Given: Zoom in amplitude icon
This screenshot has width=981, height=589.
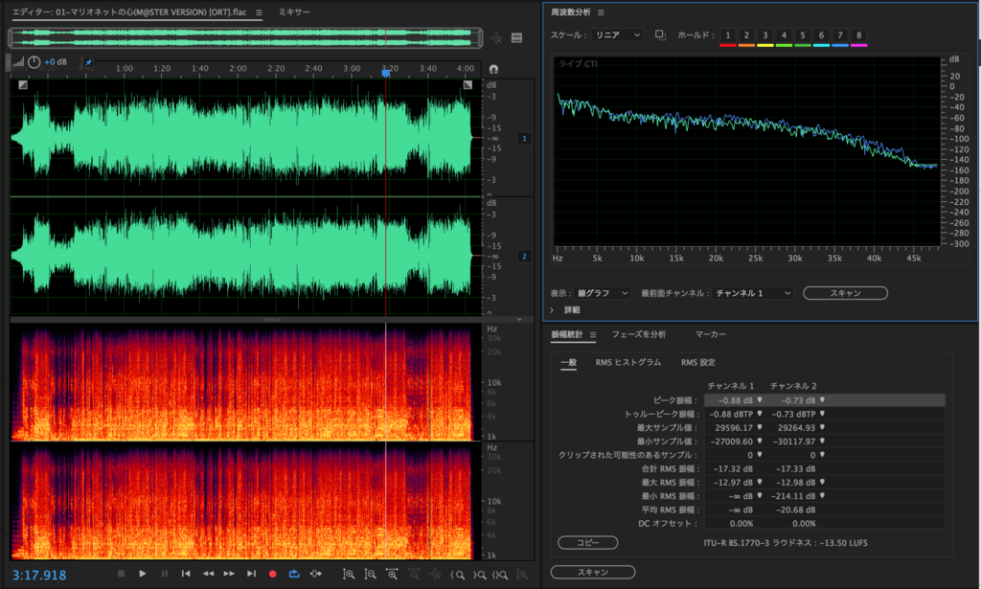Looking at the screenshot, I should pos(349,574).
